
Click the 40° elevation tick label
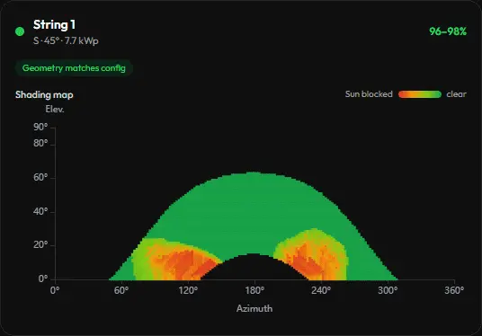click(x=40, y=211)
